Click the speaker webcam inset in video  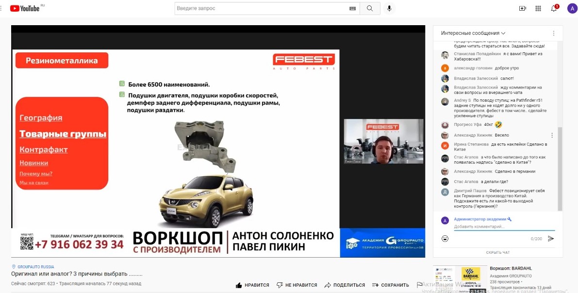pos(383,141)
